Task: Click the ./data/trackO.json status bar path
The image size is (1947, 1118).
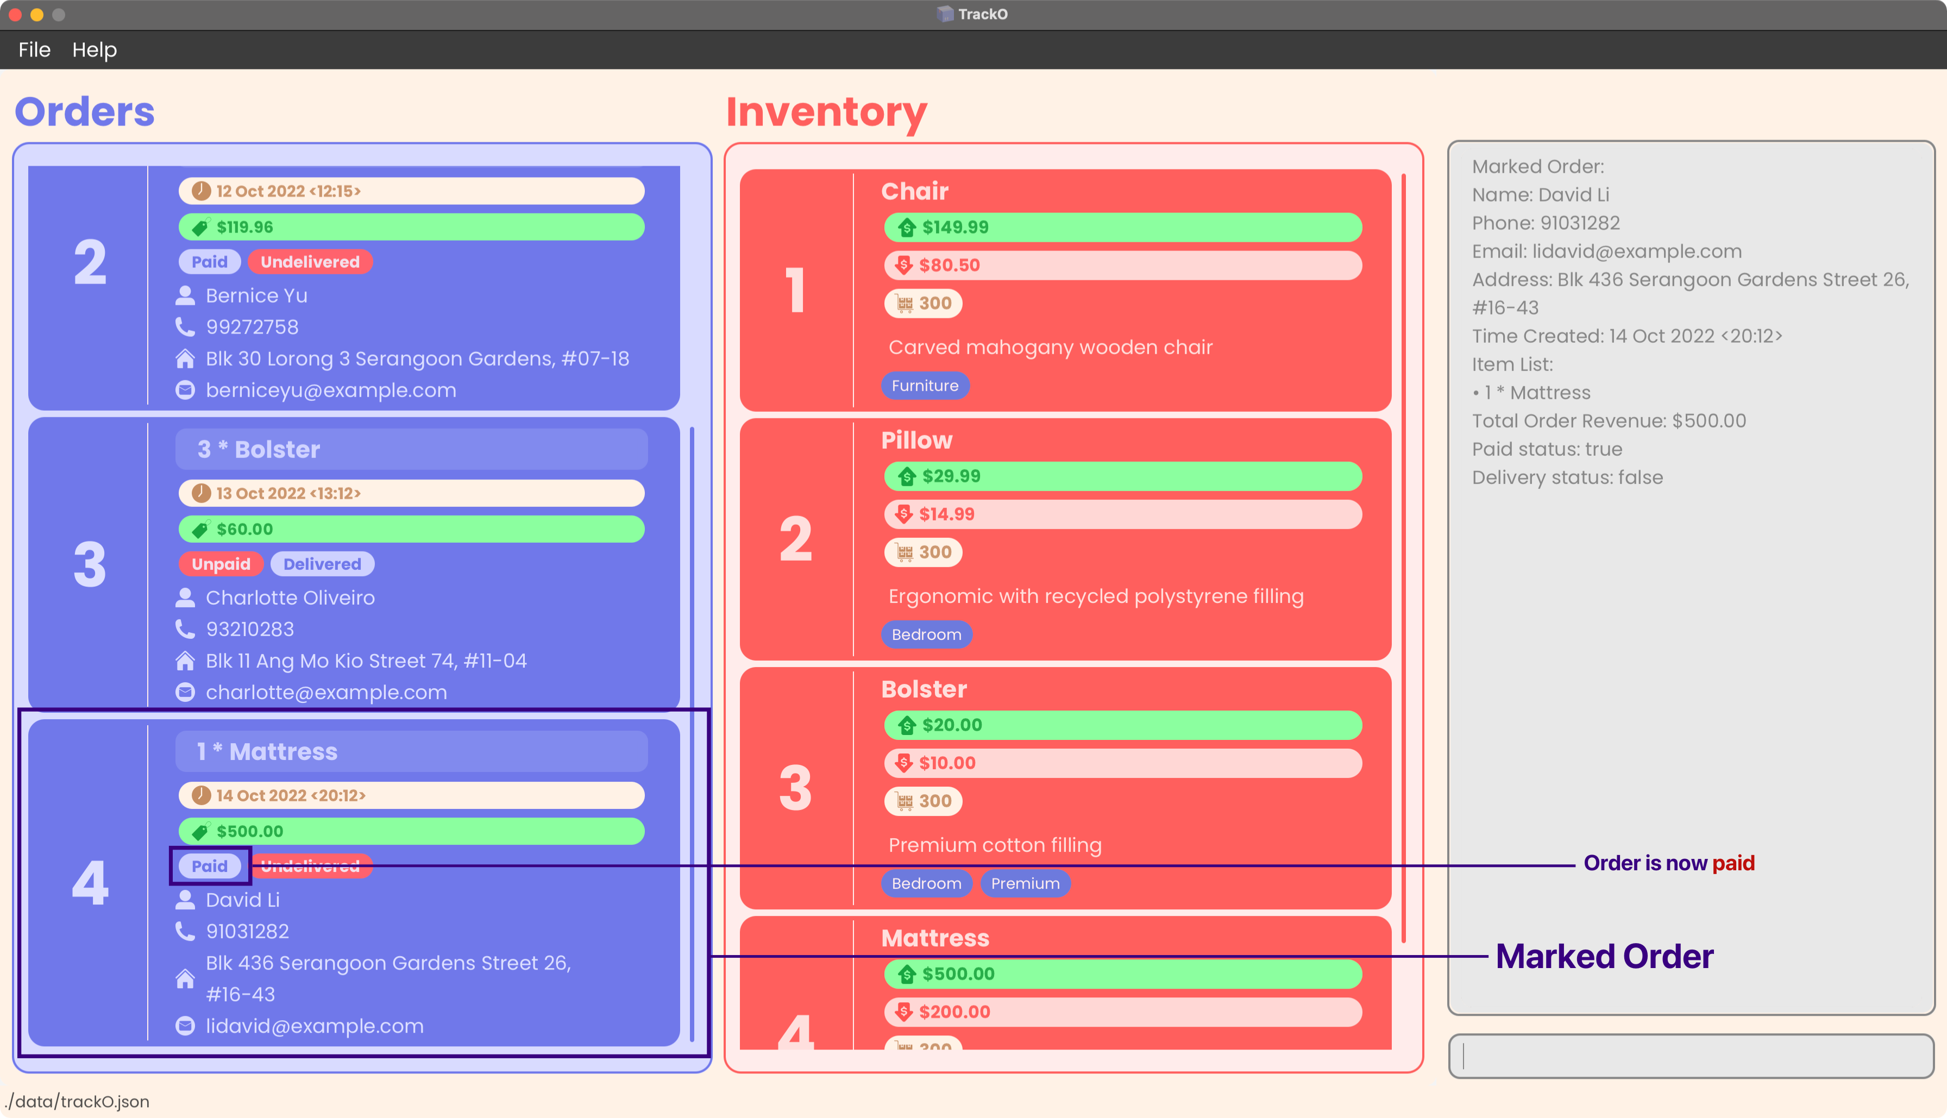Action: 77,1101
